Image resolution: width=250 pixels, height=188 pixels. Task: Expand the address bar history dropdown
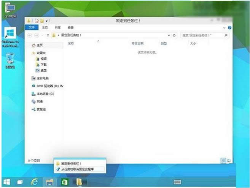[x=169, y=35]
